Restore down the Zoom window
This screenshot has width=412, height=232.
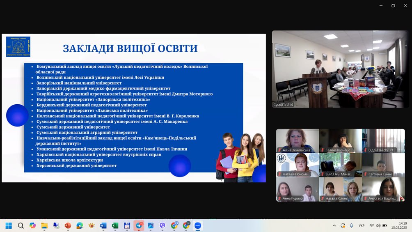pos(393,5)
